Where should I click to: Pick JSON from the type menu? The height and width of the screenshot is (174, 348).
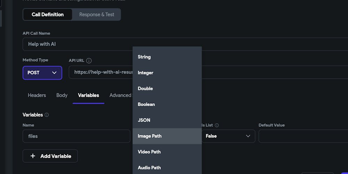click(144, 120)
